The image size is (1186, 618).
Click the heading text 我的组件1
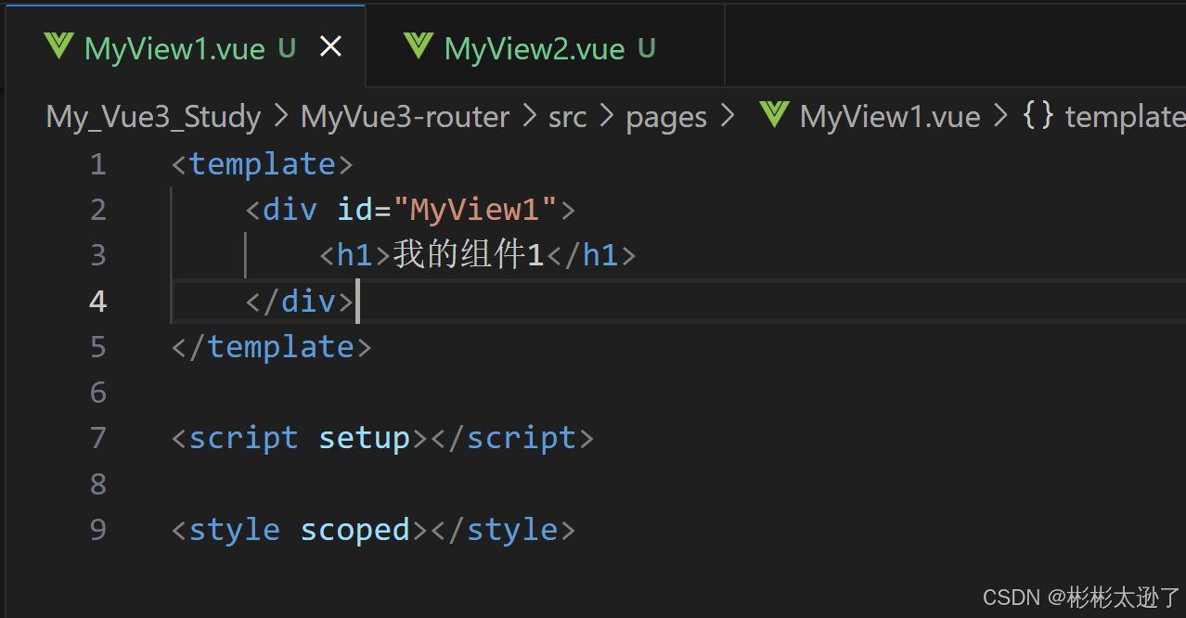[469, 255]
